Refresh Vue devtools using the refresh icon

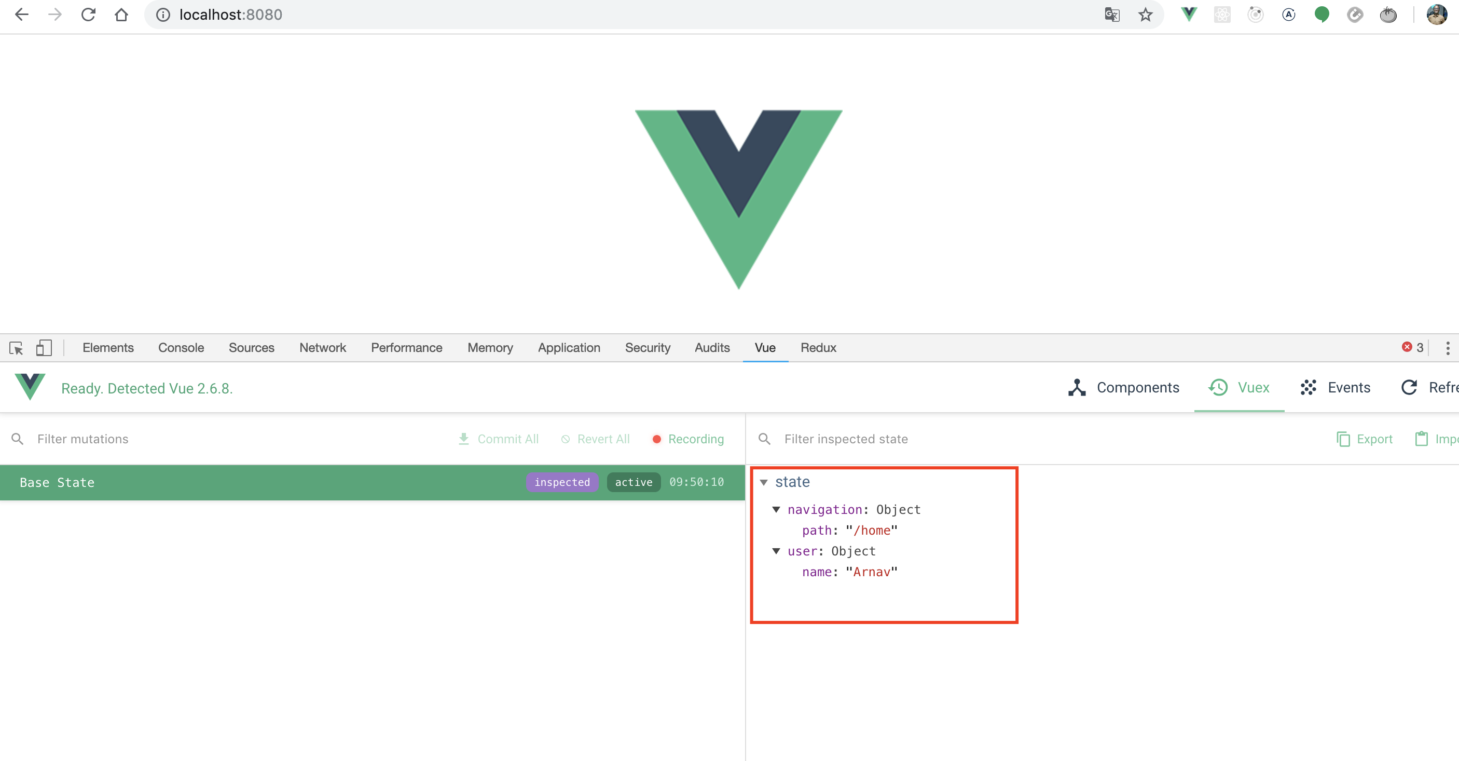1410,387
